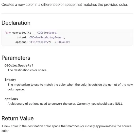Image resolution: width=137 pixels, height=136 pixels.
Task: Select the CGColorSpaceRef parameter name
Action: tap(19, 65)
